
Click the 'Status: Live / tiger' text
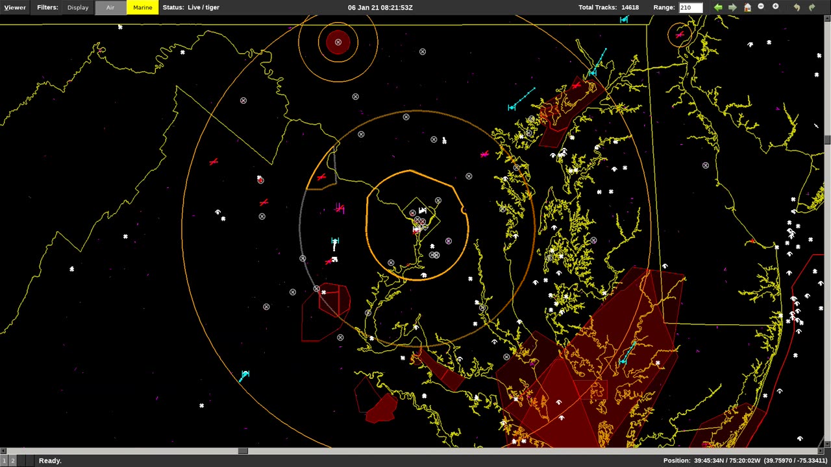(191, 7)
